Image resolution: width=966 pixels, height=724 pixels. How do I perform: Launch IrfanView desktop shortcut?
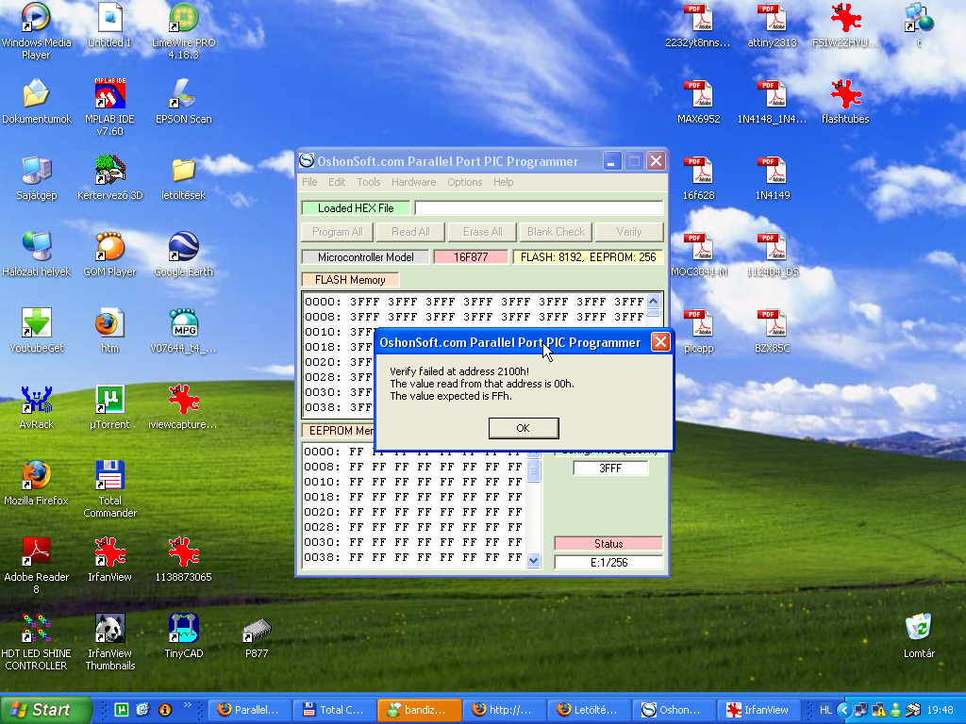click(109, 560)
